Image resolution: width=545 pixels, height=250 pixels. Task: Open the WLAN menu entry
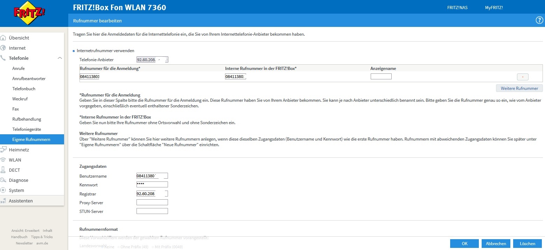pos(15,160)
